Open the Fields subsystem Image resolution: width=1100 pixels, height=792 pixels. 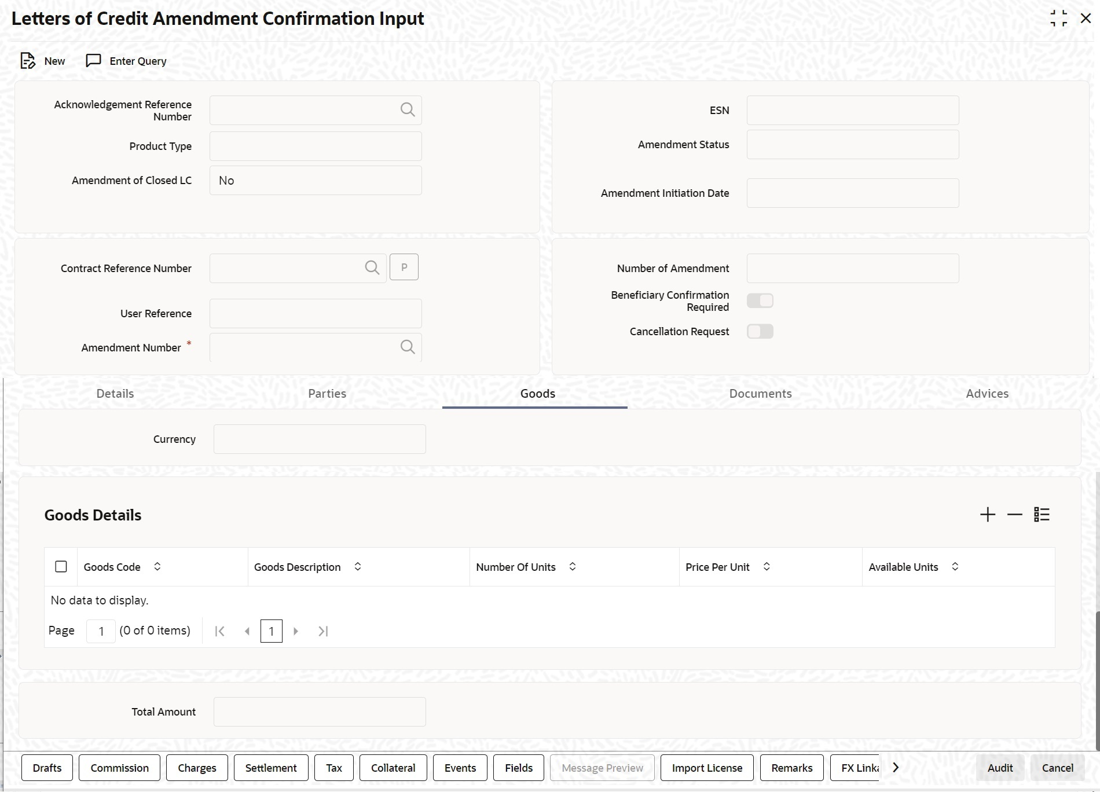click(519, 768)
